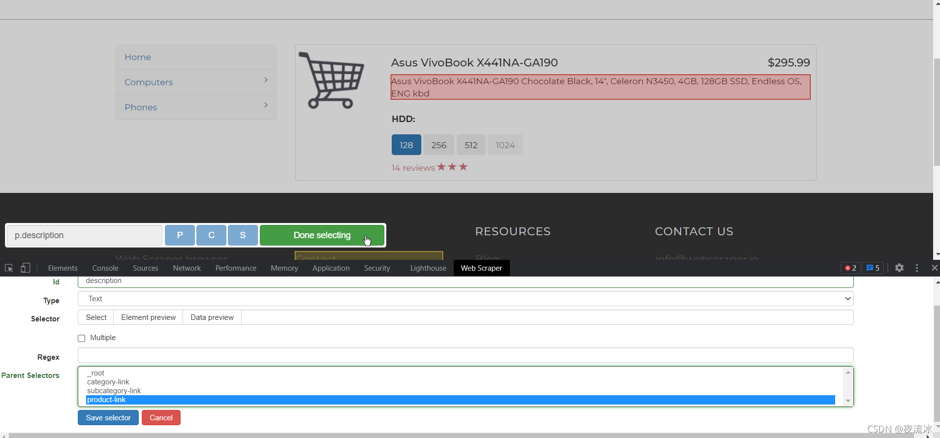
Task: Open the Computers sidebar link
Action: click(x=149, y=82)
